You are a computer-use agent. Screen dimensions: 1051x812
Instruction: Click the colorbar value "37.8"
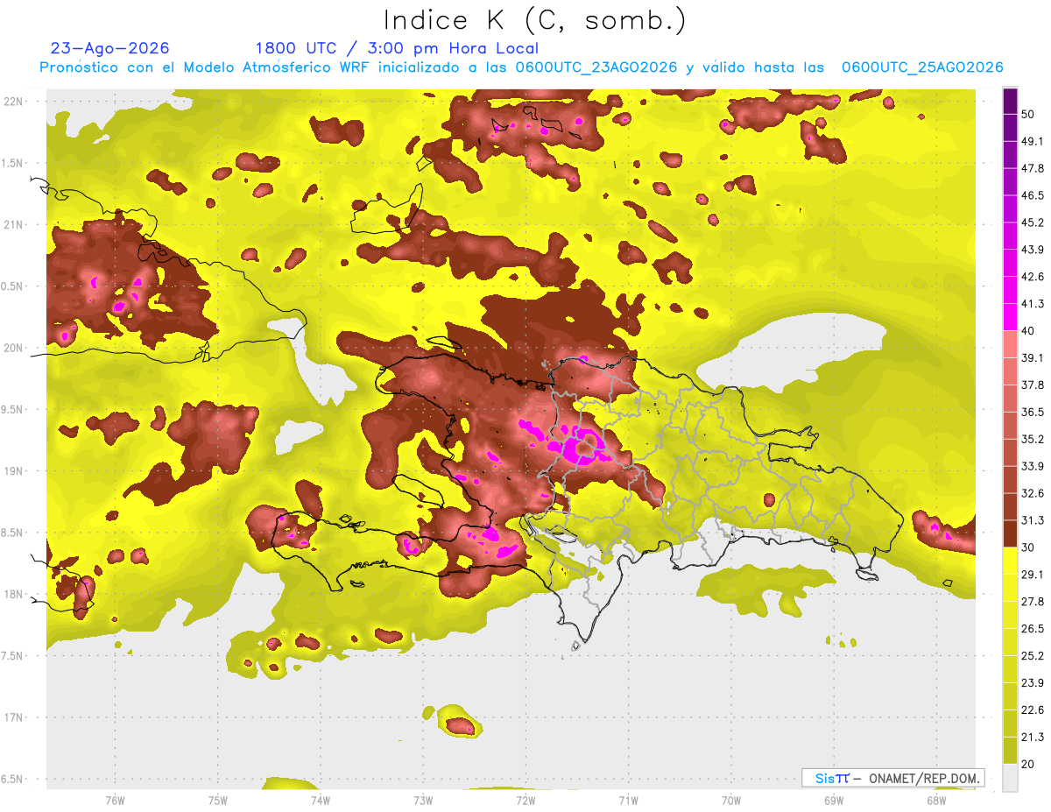[1033, 385]
